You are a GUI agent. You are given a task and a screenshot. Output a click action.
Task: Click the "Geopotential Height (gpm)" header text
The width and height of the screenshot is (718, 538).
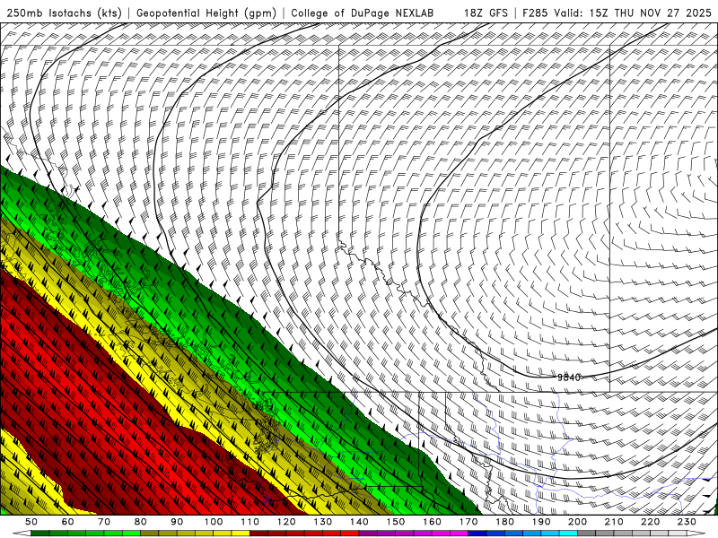coord(206,13)
